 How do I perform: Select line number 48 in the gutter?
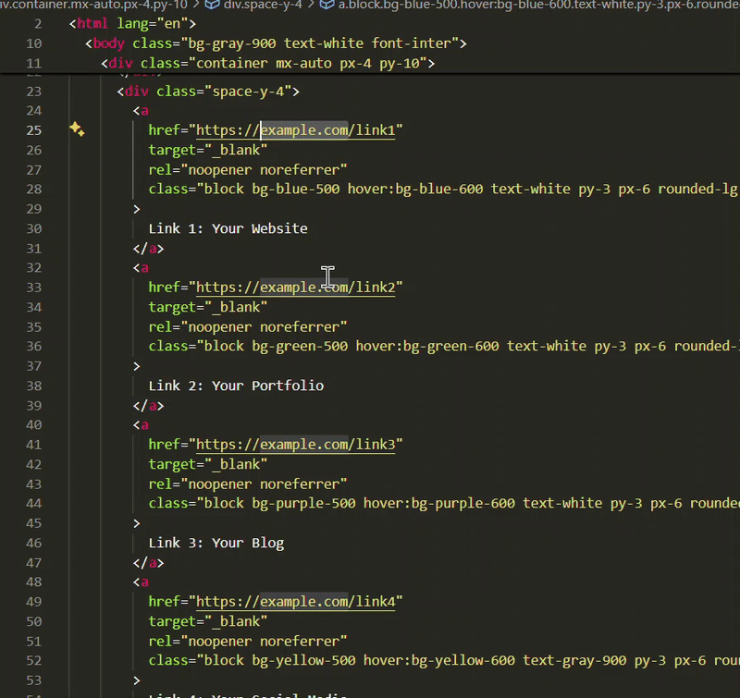[x=33, y=582]
